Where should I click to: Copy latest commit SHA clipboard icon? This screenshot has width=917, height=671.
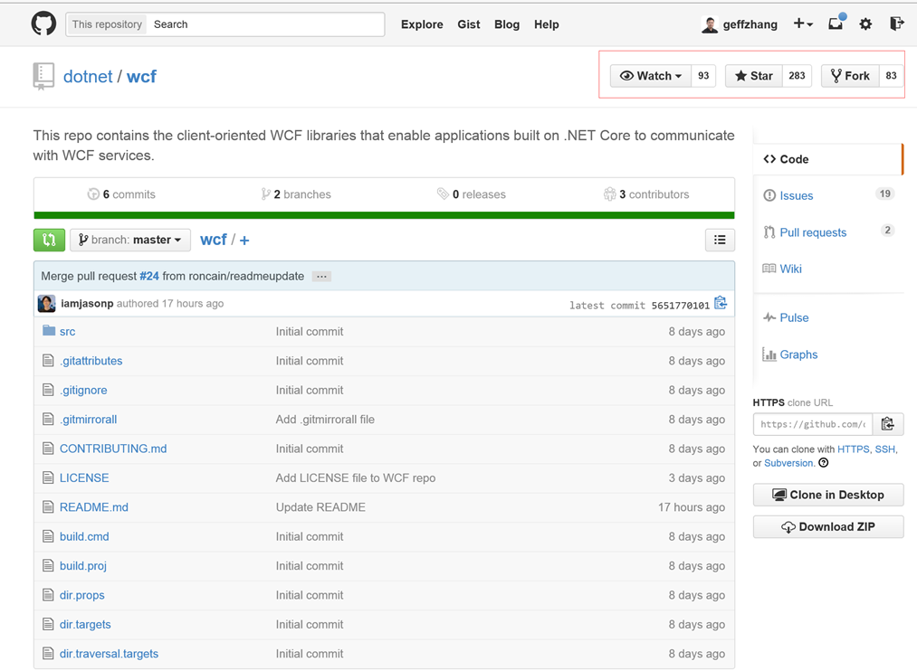click(x=721, y=303)
